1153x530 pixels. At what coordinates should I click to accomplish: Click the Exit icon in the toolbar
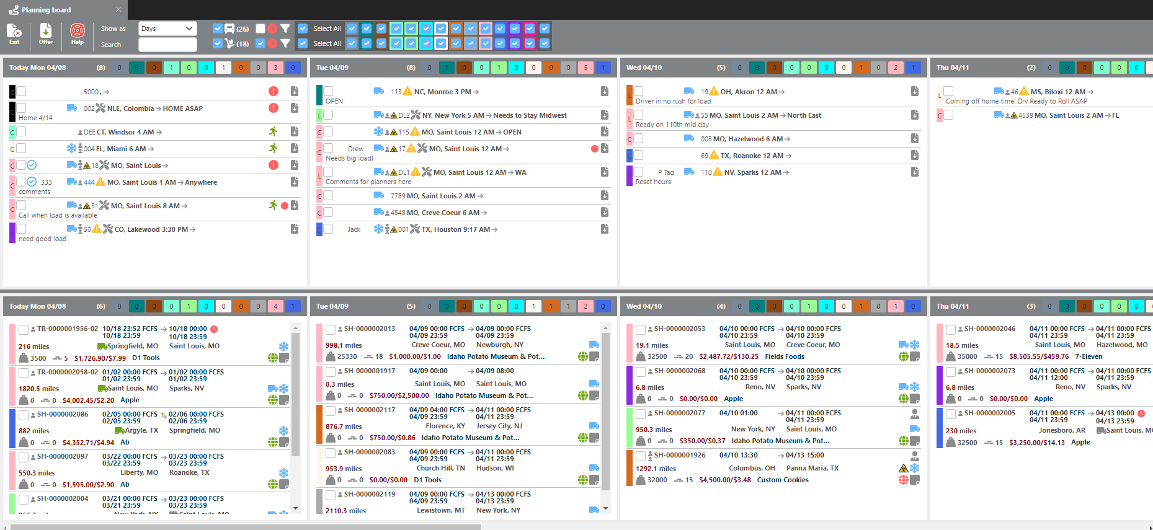(x=14, y=33)
